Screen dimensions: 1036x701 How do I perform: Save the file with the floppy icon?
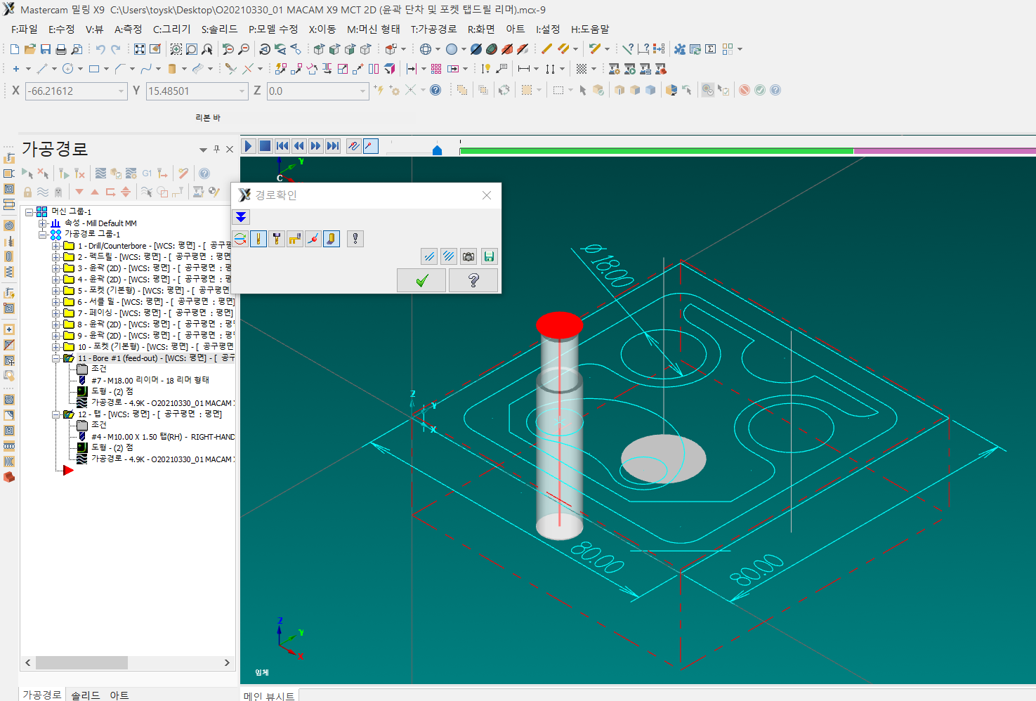click(x=45, y=49)
